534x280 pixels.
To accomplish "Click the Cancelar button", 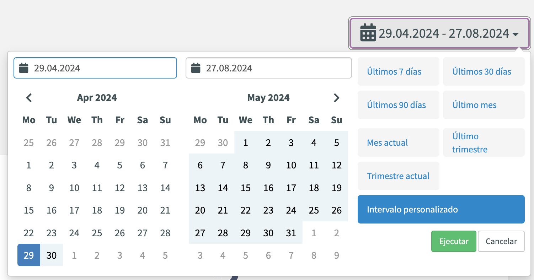I will coord(501,241).
